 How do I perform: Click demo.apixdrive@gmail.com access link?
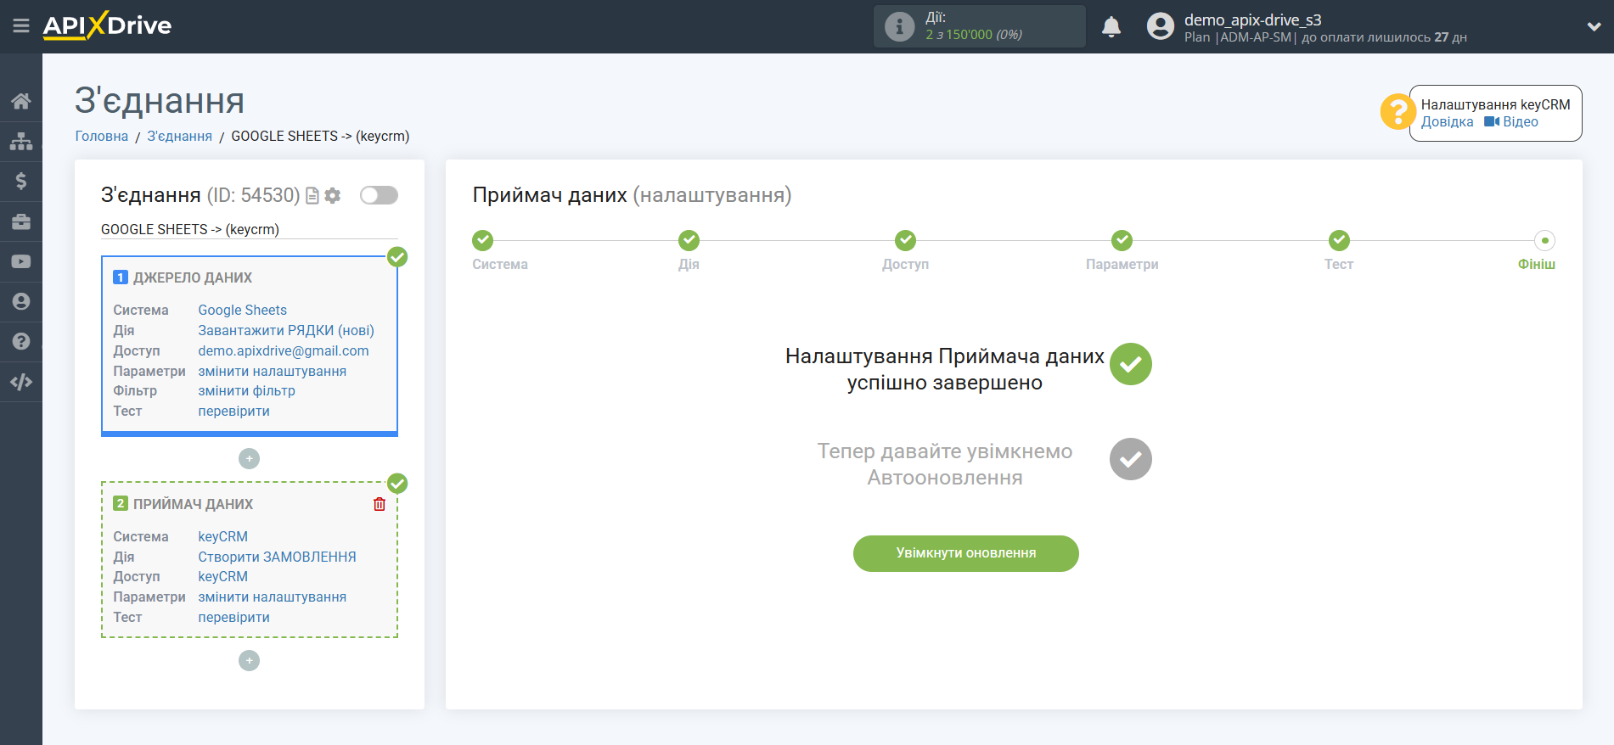pos(284,350)
